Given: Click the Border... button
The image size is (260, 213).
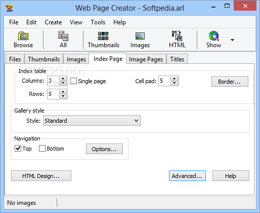Looking at the screenshot, I should [x=230, y=82].
